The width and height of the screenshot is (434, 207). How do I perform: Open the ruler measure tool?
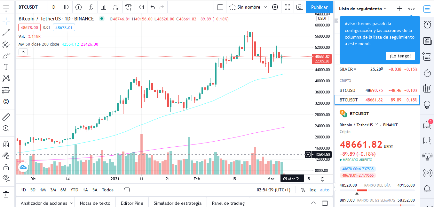coord(6,117)
